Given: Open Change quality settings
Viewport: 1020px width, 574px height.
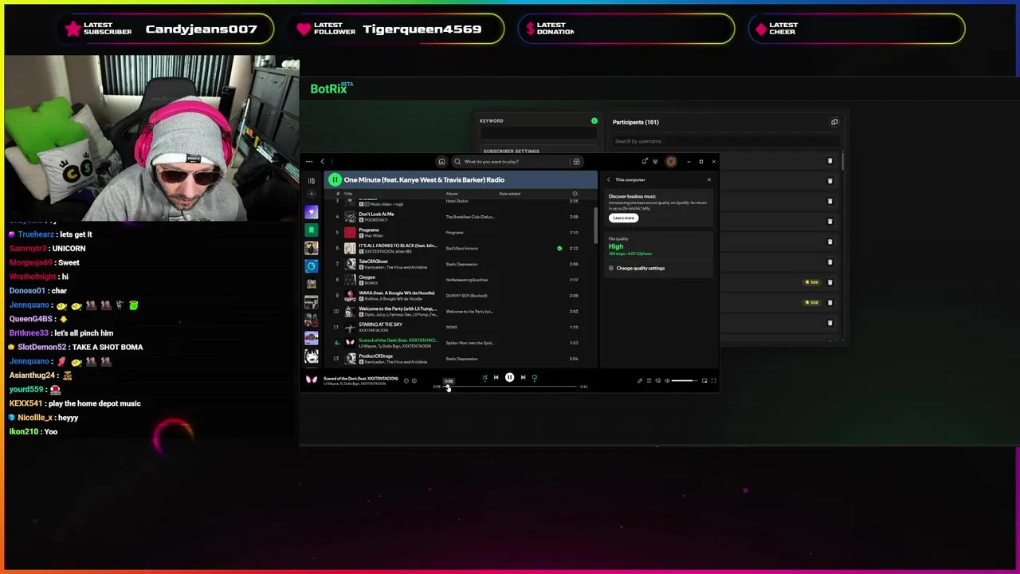Looking at the screenshot, I should click(x=637, y=268).
